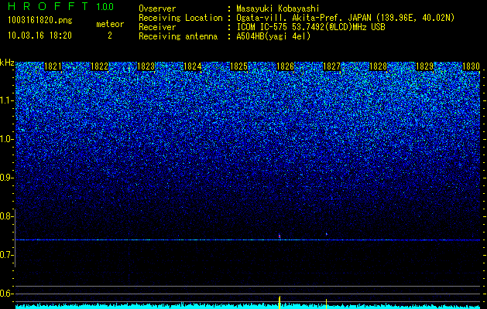Click the 1830 time marker

point(471,66)
